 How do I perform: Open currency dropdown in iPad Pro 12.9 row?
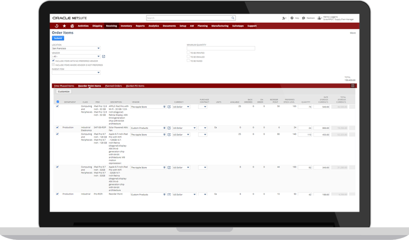[181, 107]
